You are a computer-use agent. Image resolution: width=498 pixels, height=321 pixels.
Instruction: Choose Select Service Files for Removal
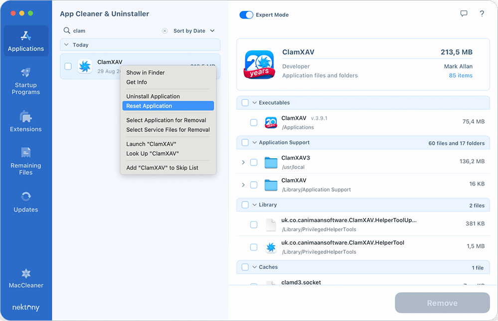click(168, 130)
